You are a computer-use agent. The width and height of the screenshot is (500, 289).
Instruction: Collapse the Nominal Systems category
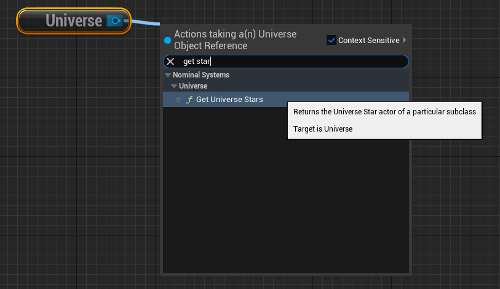coord(168,75)
